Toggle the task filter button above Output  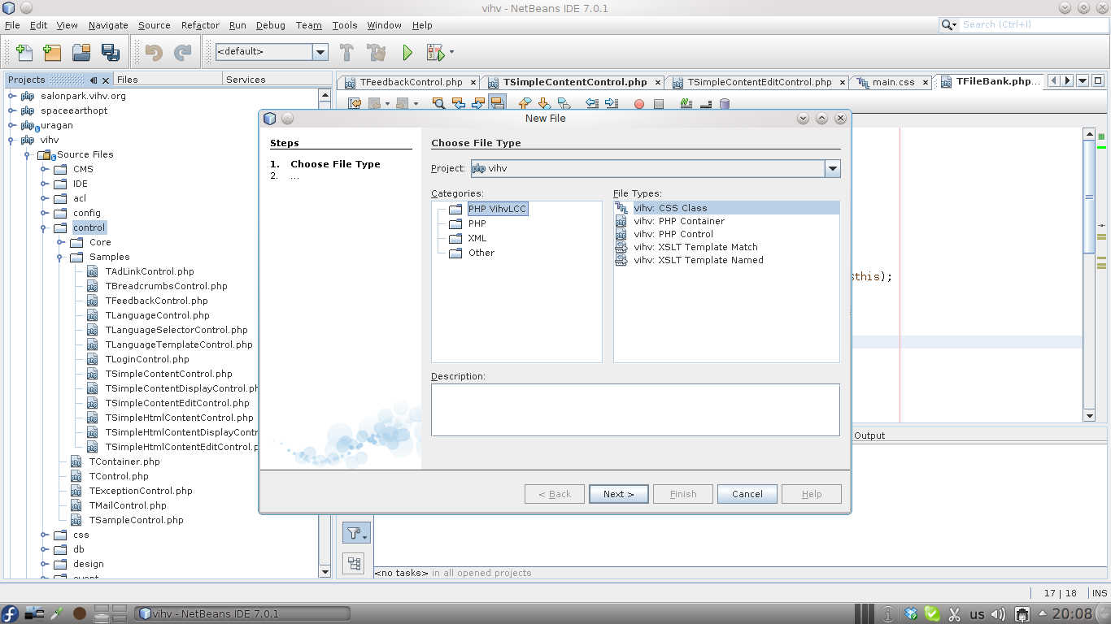[x=354, y=532]
